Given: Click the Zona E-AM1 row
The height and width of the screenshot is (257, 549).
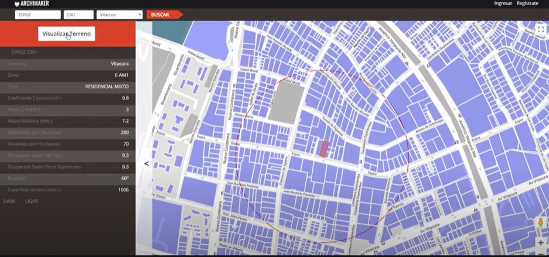Looking at the screenshot, I should [x=67, y=76].
